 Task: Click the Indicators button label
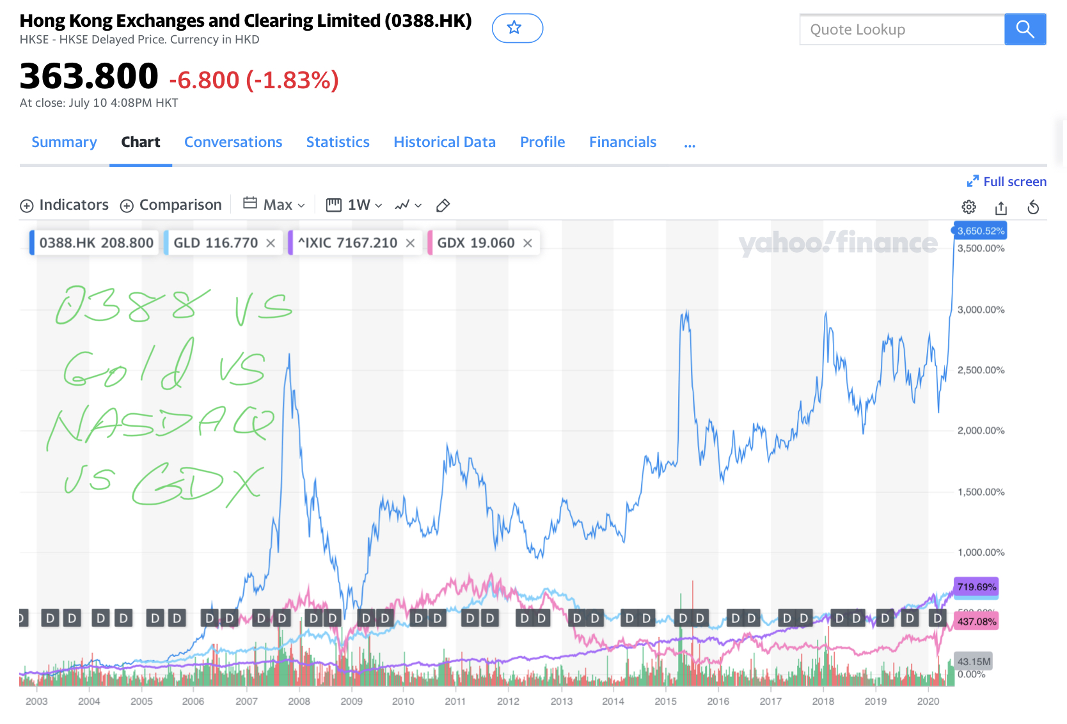(74, 205)
